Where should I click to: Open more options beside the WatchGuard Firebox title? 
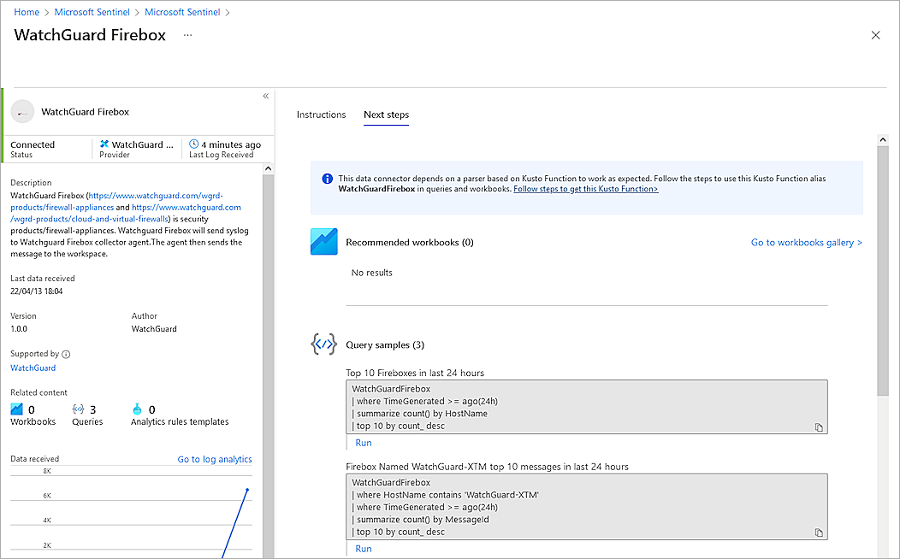188,36
